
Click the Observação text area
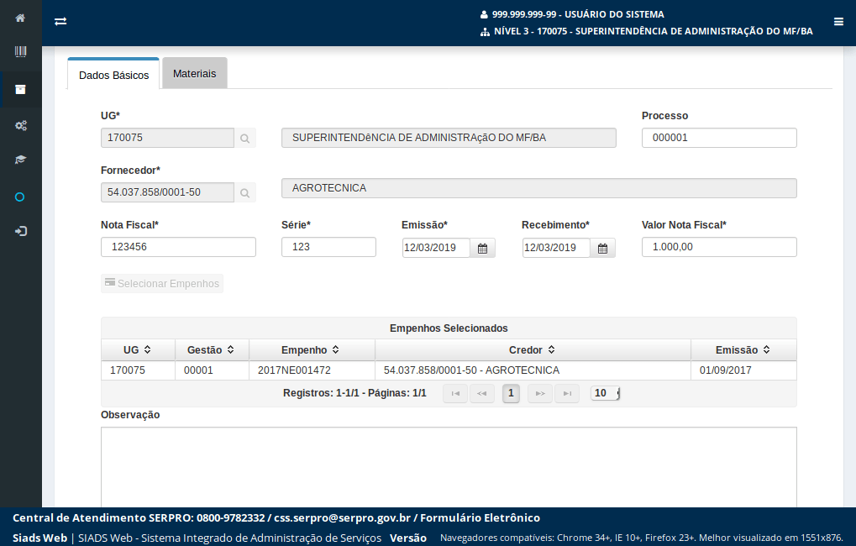click(449, 466)
